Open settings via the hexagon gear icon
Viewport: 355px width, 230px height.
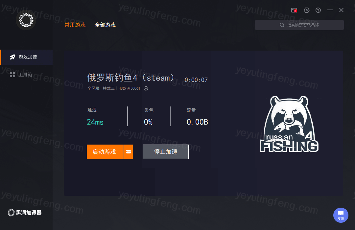(307, 10)
